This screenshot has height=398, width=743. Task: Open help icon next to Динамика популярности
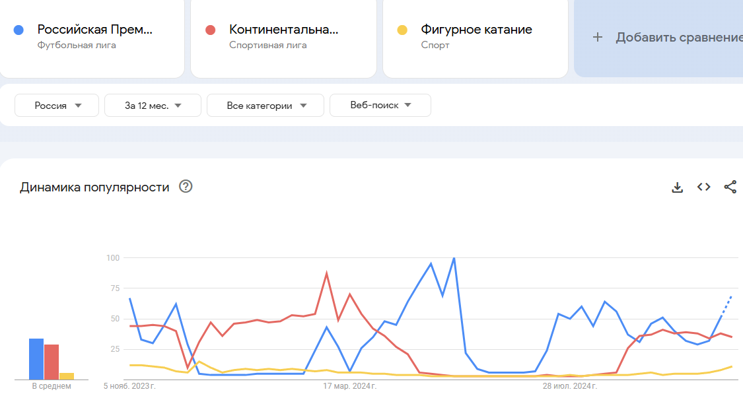[186, 187]
